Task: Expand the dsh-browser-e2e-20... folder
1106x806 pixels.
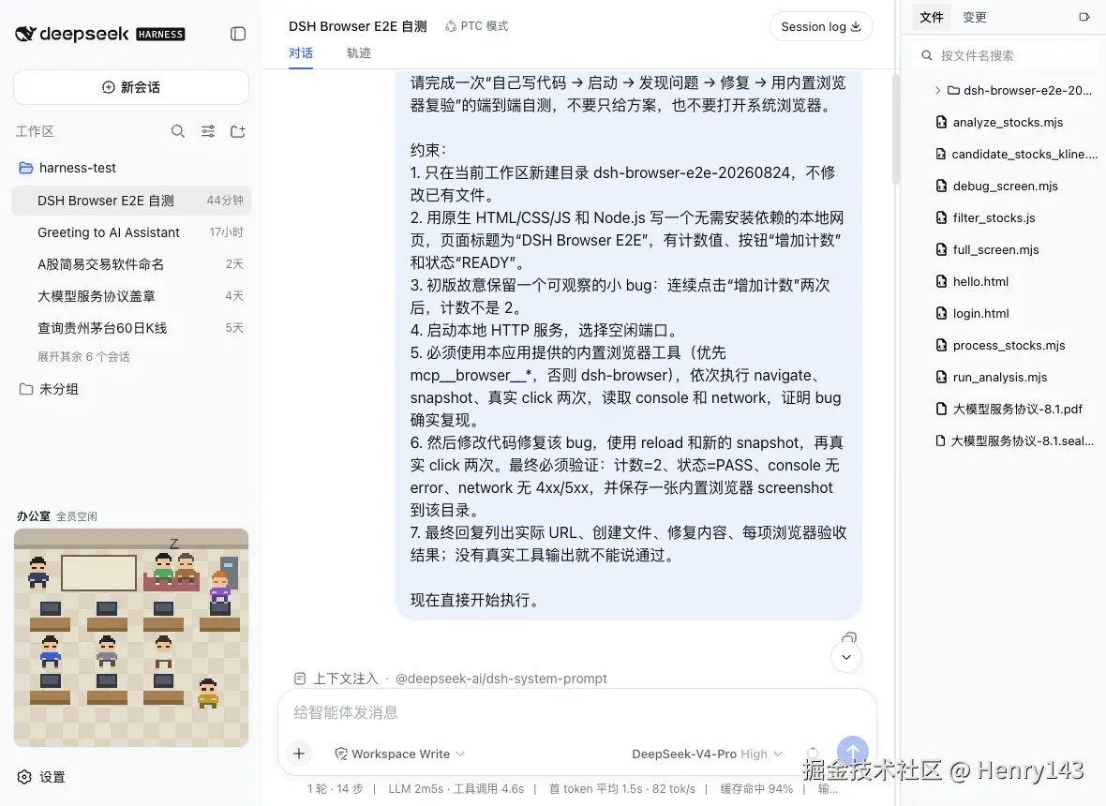Action: [1013, 90]
